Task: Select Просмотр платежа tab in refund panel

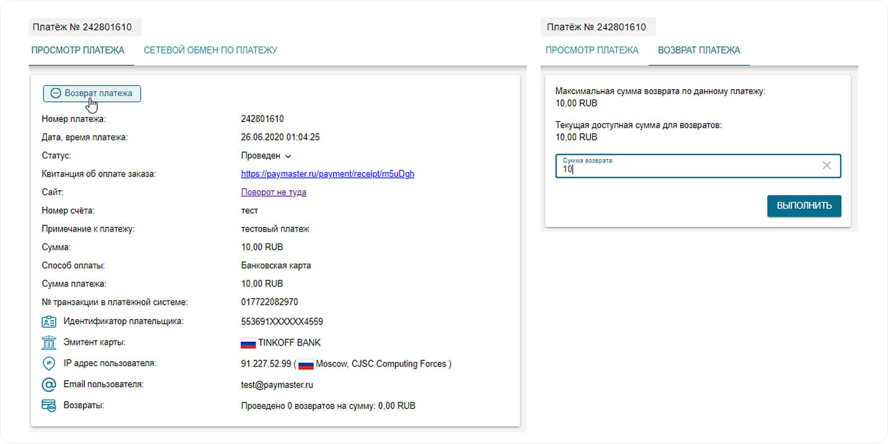Action: pyautogui.click(x=592, y=50)
